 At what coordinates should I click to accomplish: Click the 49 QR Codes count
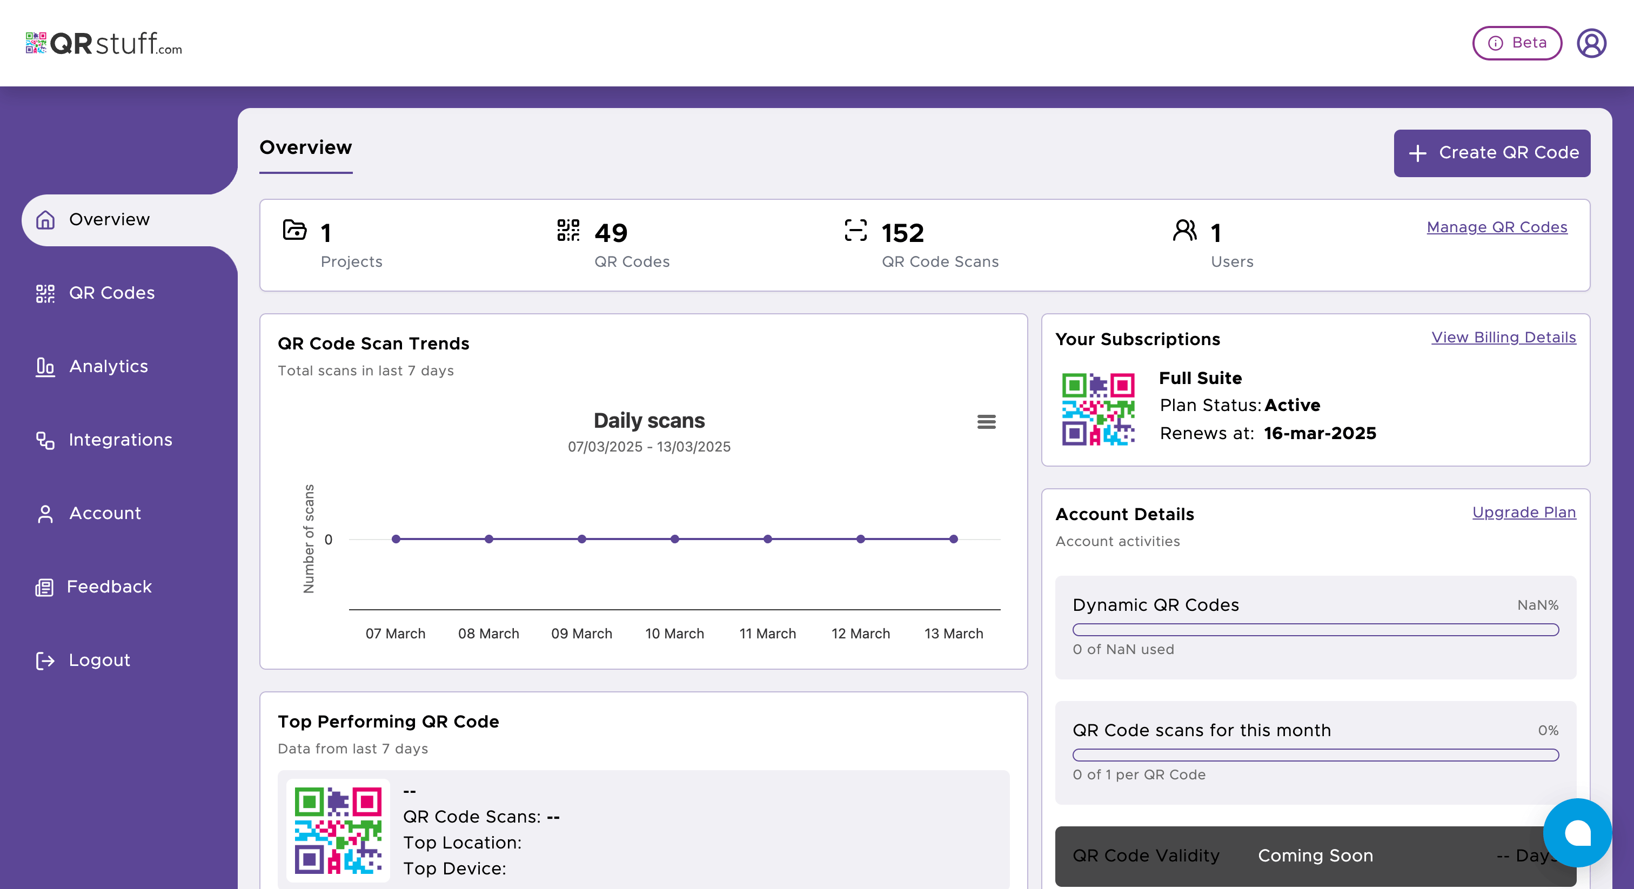pyautogui.click(x=611, y=233)
